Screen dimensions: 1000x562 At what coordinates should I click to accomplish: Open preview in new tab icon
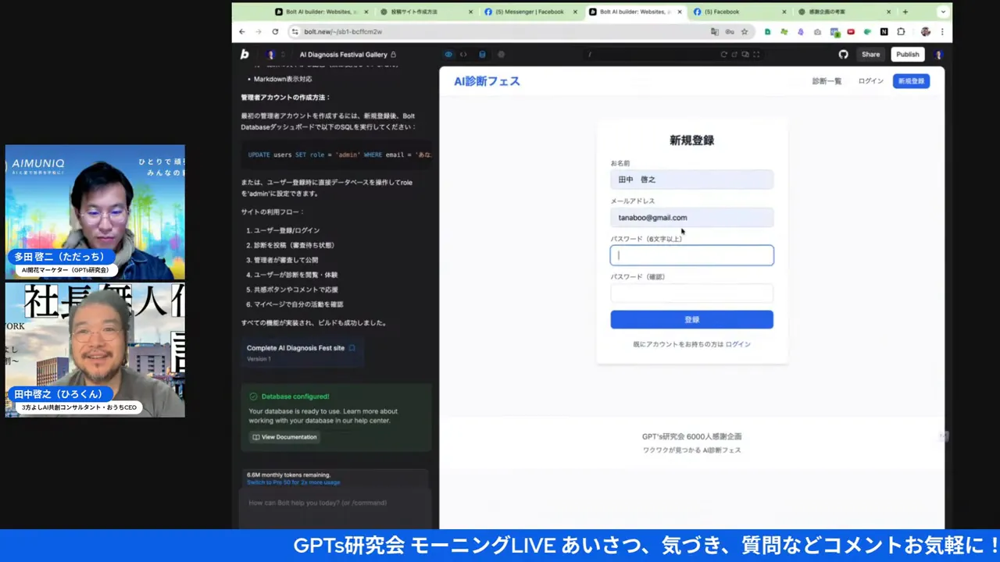734,54
